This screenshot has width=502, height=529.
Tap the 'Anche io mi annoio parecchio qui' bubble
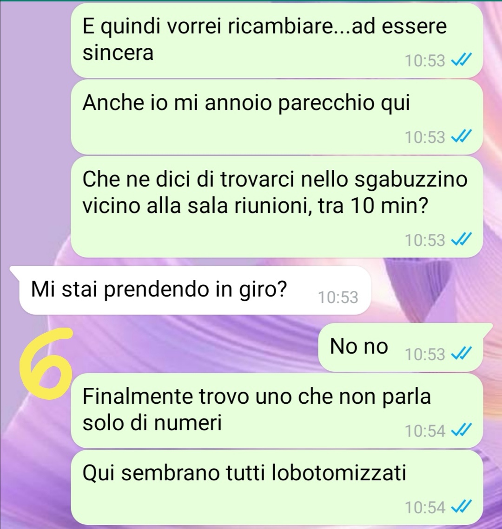point(277,117)
